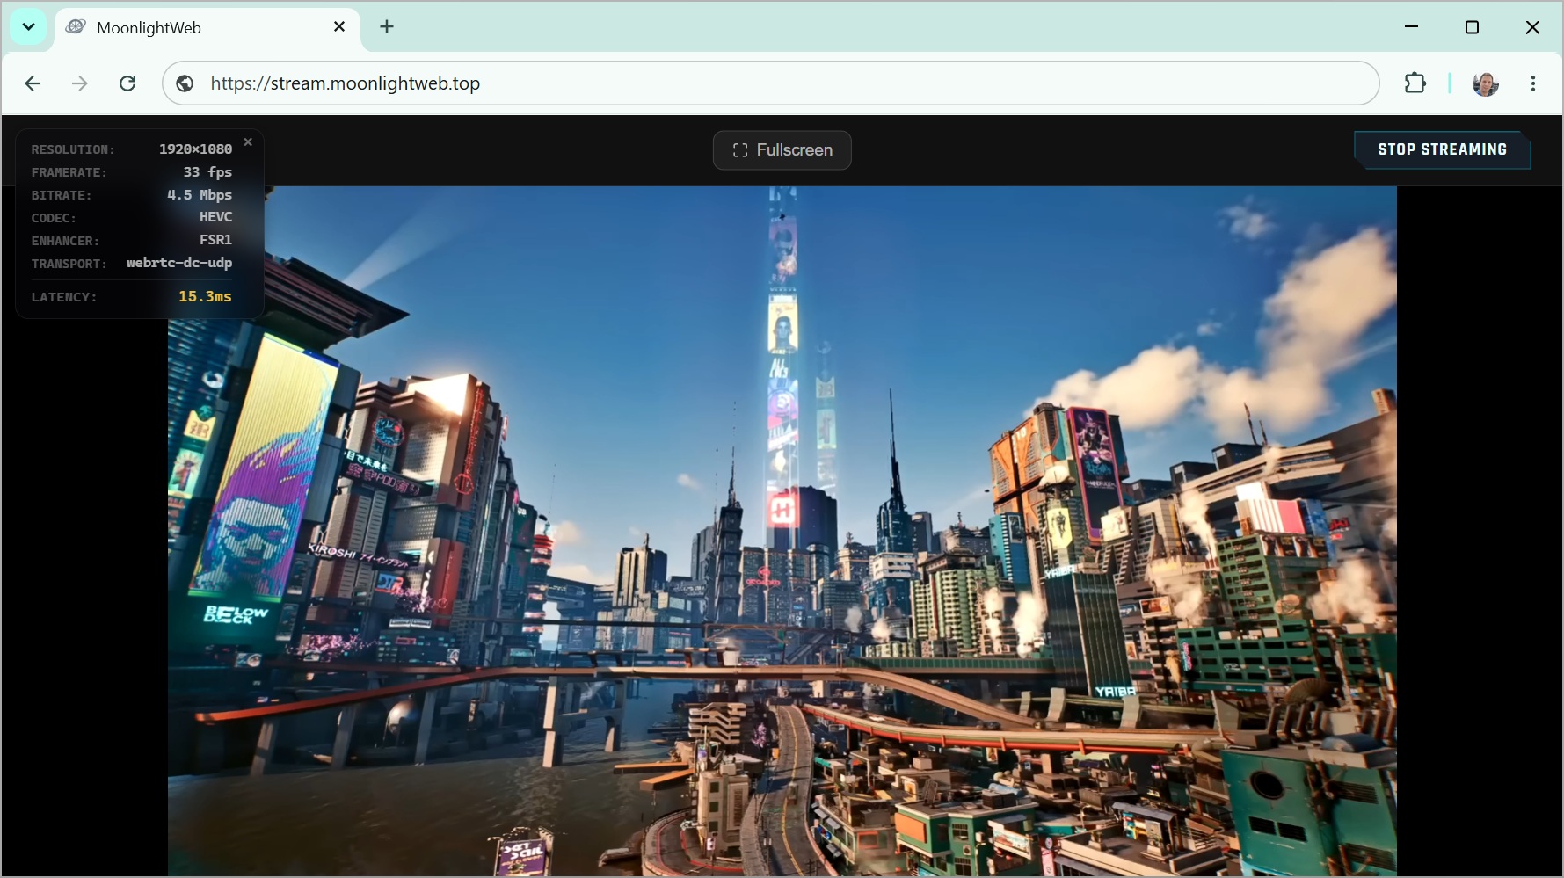Click the FSR1 enhancer value

(x=216, y=240)
